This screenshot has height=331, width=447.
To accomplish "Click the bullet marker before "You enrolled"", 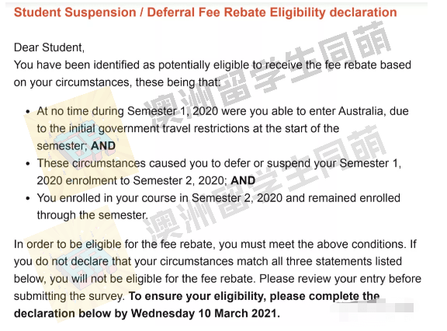I will [28, 198].
